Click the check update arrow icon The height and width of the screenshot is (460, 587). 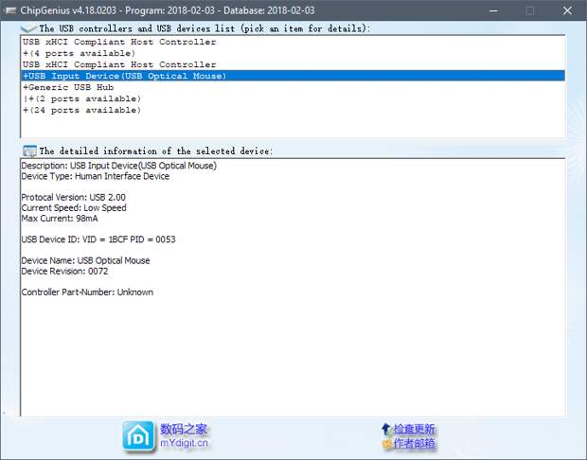[386, 429]
